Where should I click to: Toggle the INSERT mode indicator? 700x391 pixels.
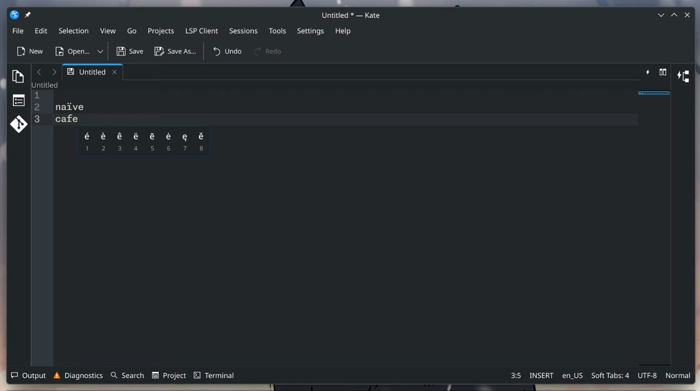coord(541,375)
